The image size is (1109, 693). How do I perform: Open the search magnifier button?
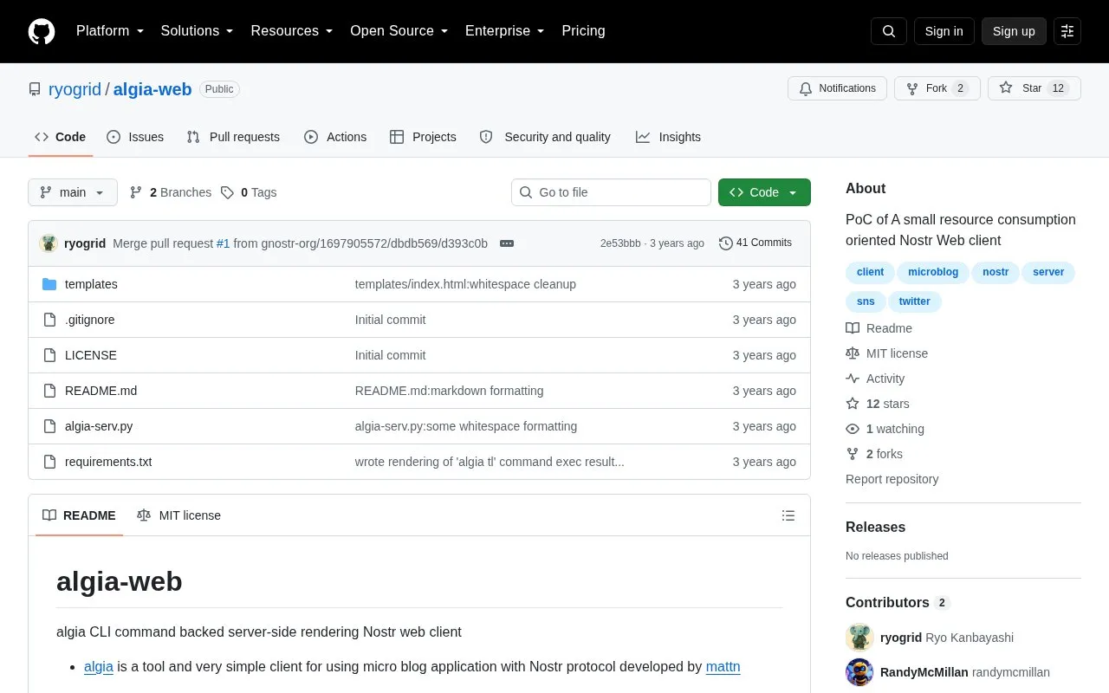[x=889, y=31]
